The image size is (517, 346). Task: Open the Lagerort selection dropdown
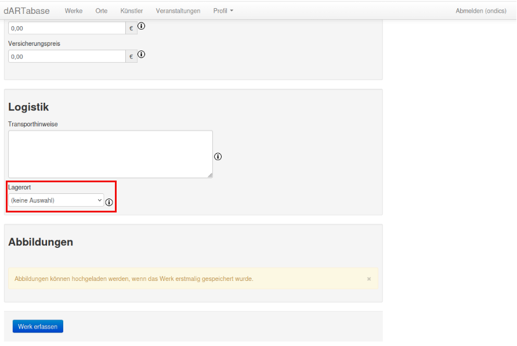click(56, 200)
